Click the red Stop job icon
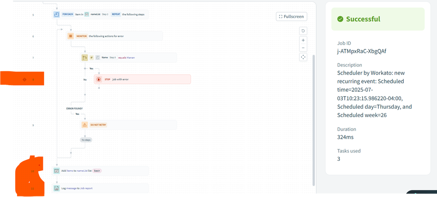 (99, 79)
